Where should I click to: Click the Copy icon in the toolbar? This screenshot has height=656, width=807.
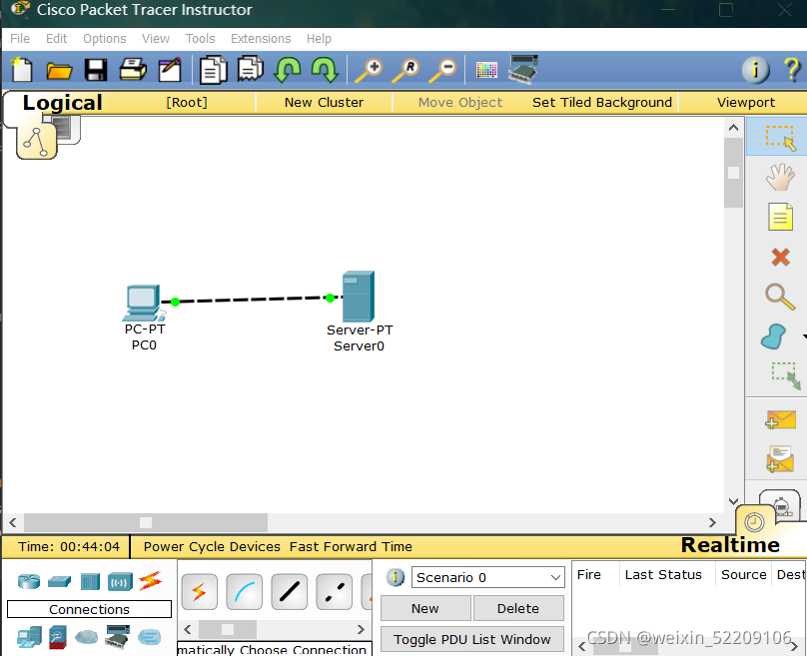213,70
